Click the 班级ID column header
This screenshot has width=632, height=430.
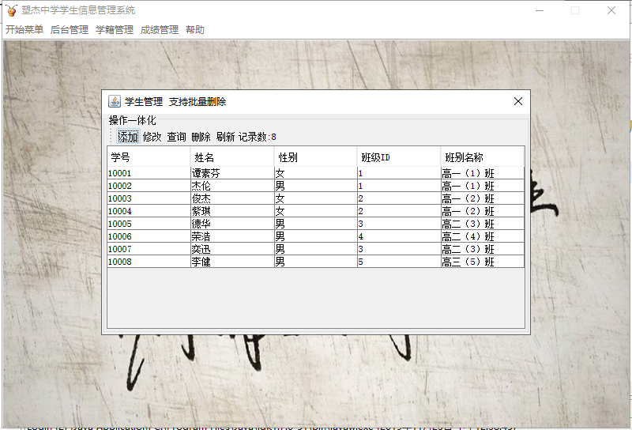(x=399, y=157)
